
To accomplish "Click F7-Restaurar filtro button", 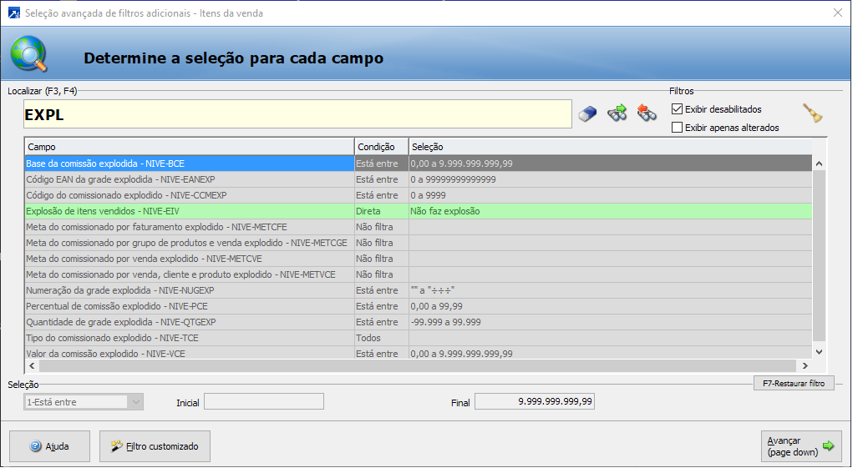I will click(794, 384).
